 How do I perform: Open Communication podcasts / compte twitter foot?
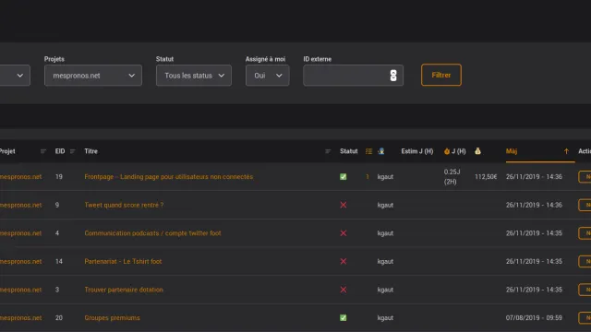[x=152, y=233]
